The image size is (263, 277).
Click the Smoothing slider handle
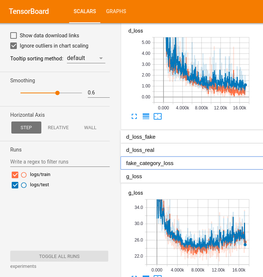pyautogui.click(x=57, y=93)
